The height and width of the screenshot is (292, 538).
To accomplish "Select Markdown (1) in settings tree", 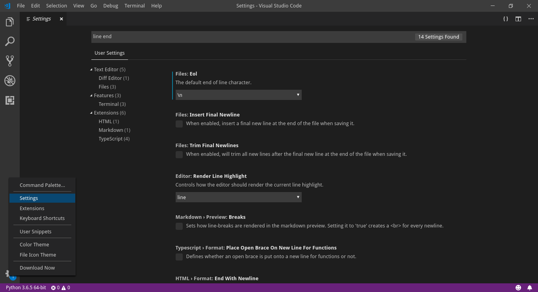I will point(114,130).
